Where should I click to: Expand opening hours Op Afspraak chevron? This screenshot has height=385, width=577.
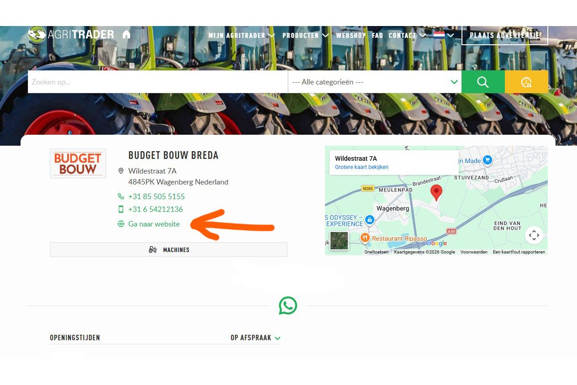pyautogui.click(x=278, y=338)
